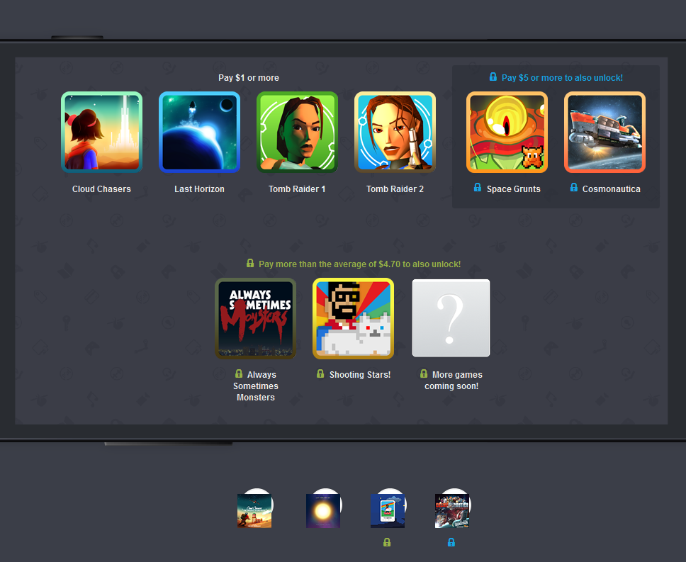Screen dimensions: 686x562
Task: Click blue lock under Cosmonautica soundtrack
Action: pos(451,542)
